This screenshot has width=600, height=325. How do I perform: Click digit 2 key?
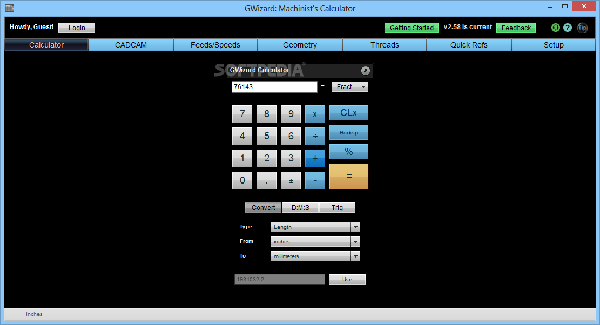(x=266, y=158)
